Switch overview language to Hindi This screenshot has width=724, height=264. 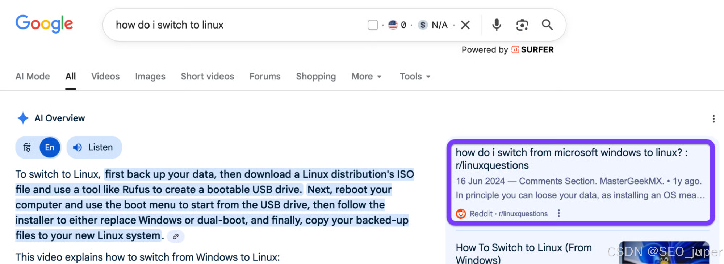[27, 147]
